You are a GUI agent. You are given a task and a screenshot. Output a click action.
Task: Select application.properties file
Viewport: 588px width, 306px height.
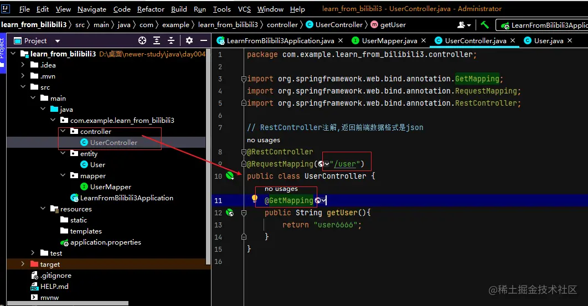(x=106, y=242)
